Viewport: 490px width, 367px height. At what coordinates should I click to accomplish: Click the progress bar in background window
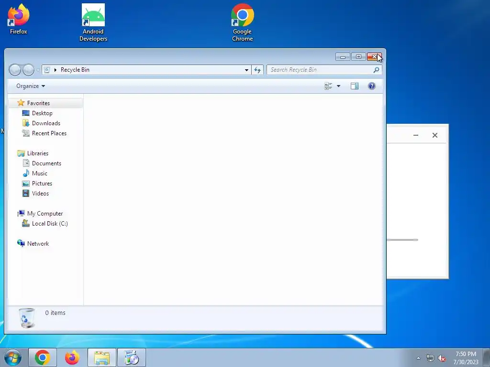tap(402, 240)
